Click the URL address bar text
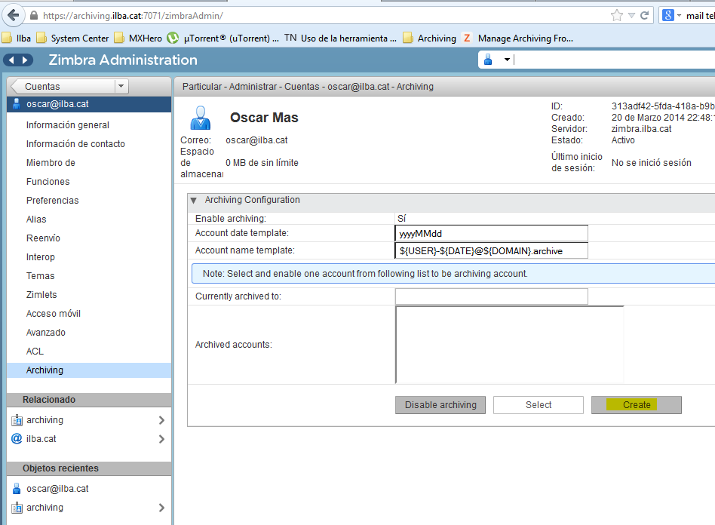The width and height of the screenshot is (715, 525). pos(133,16)
